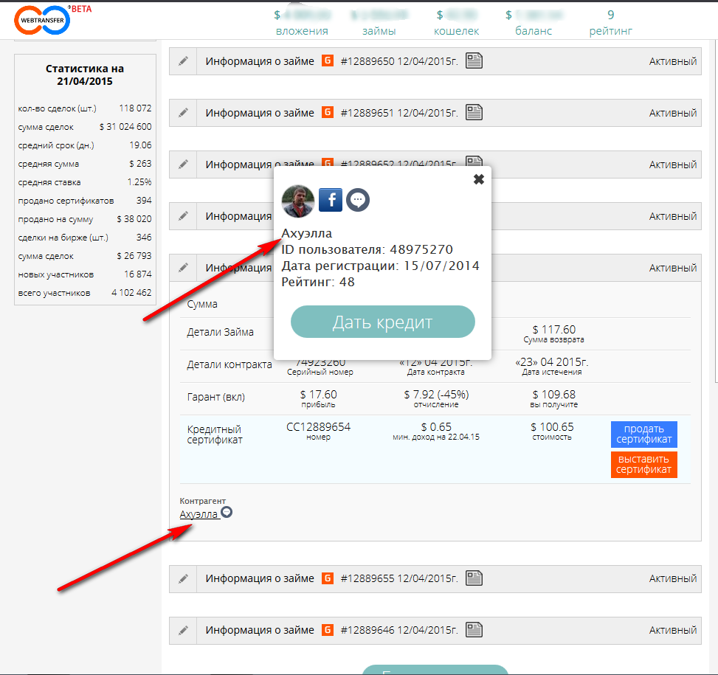Click pencil icon for loan #12889650
The width and height of the screenshot is (718, 675).
[183, 61]
